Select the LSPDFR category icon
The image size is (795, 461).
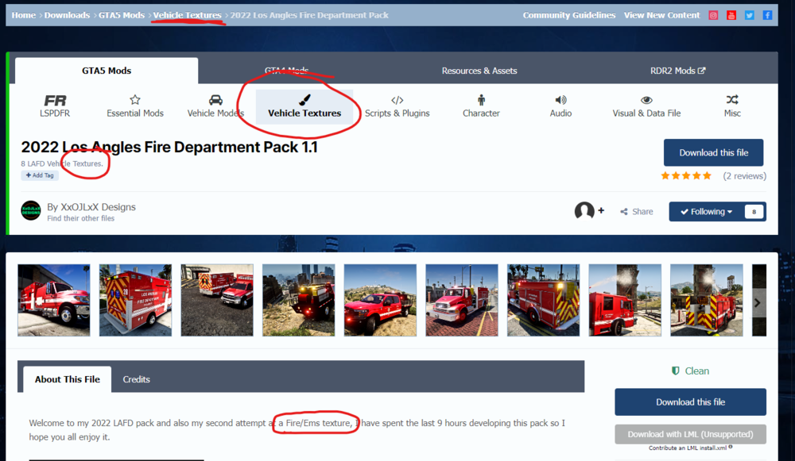54,101
